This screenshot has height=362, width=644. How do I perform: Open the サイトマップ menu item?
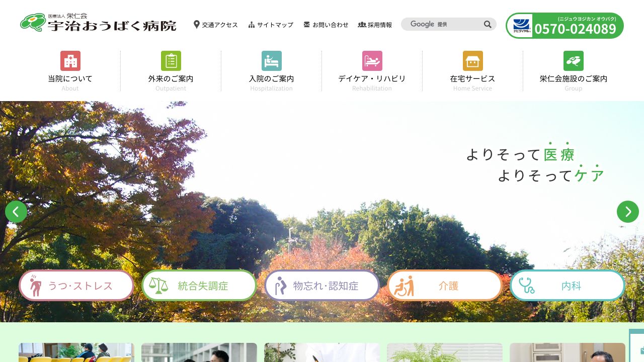click(x=271, y=24)
